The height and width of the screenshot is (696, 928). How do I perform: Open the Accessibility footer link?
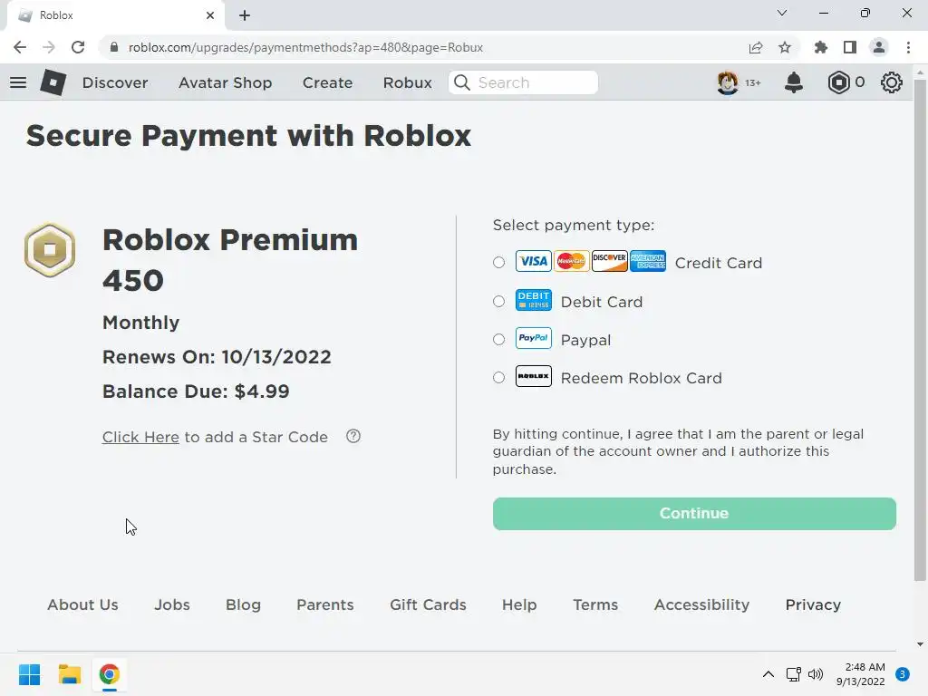(701, 604)
